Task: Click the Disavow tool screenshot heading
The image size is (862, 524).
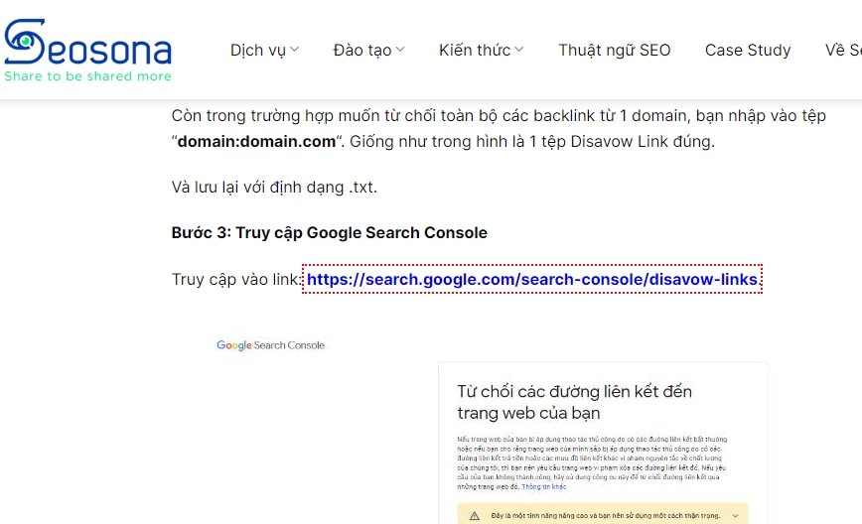Action: (x=575, y=402)
